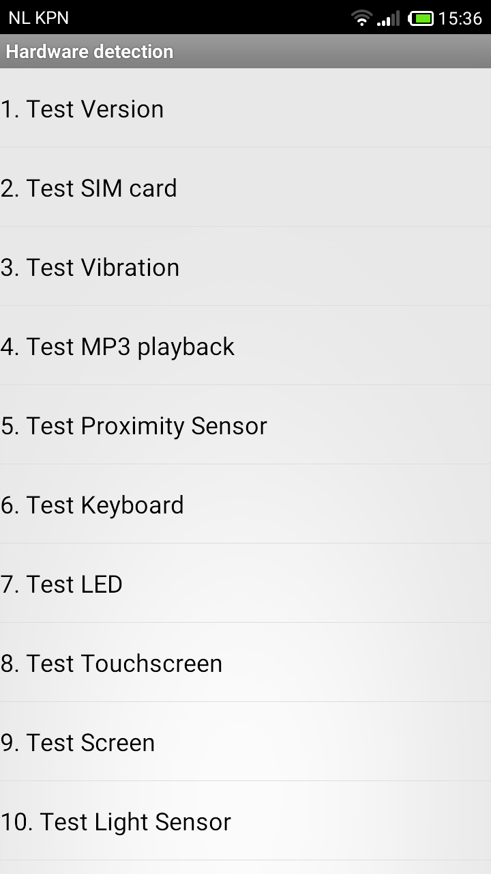491x874 pixels.
Task: Open Test Light Sensor
Action: coord(245,821)
